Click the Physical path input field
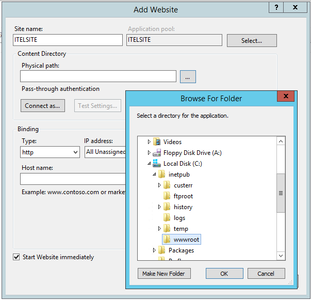The image size is (311, 300). coord(98,76)
